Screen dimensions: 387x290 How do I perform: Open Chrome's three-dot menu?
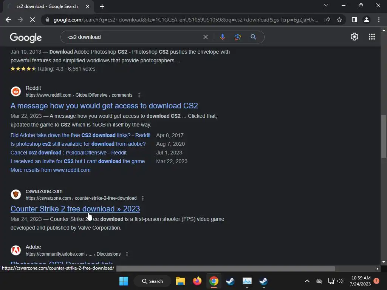tap(379, 20)
